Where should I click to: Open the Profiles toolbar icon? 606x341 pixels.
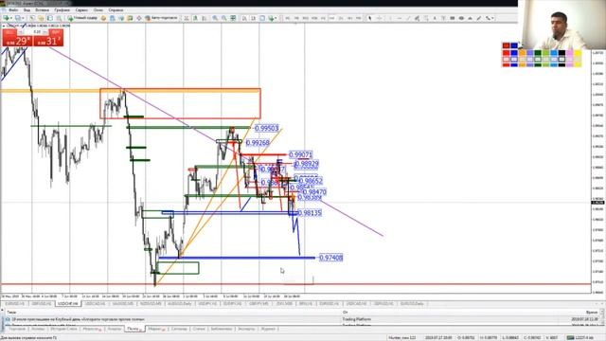tap(18, 18)
